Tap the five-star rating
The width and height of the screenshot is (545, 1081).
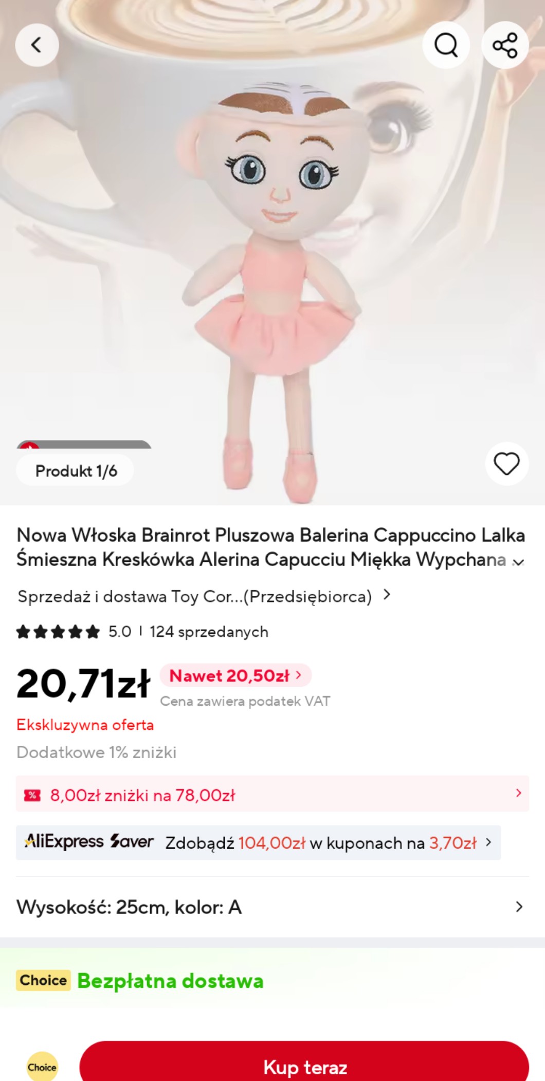[58, 632]
